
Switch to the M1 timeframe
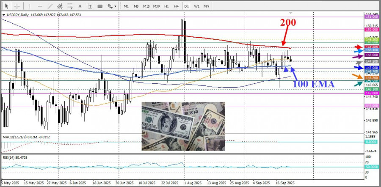(126, 6)
